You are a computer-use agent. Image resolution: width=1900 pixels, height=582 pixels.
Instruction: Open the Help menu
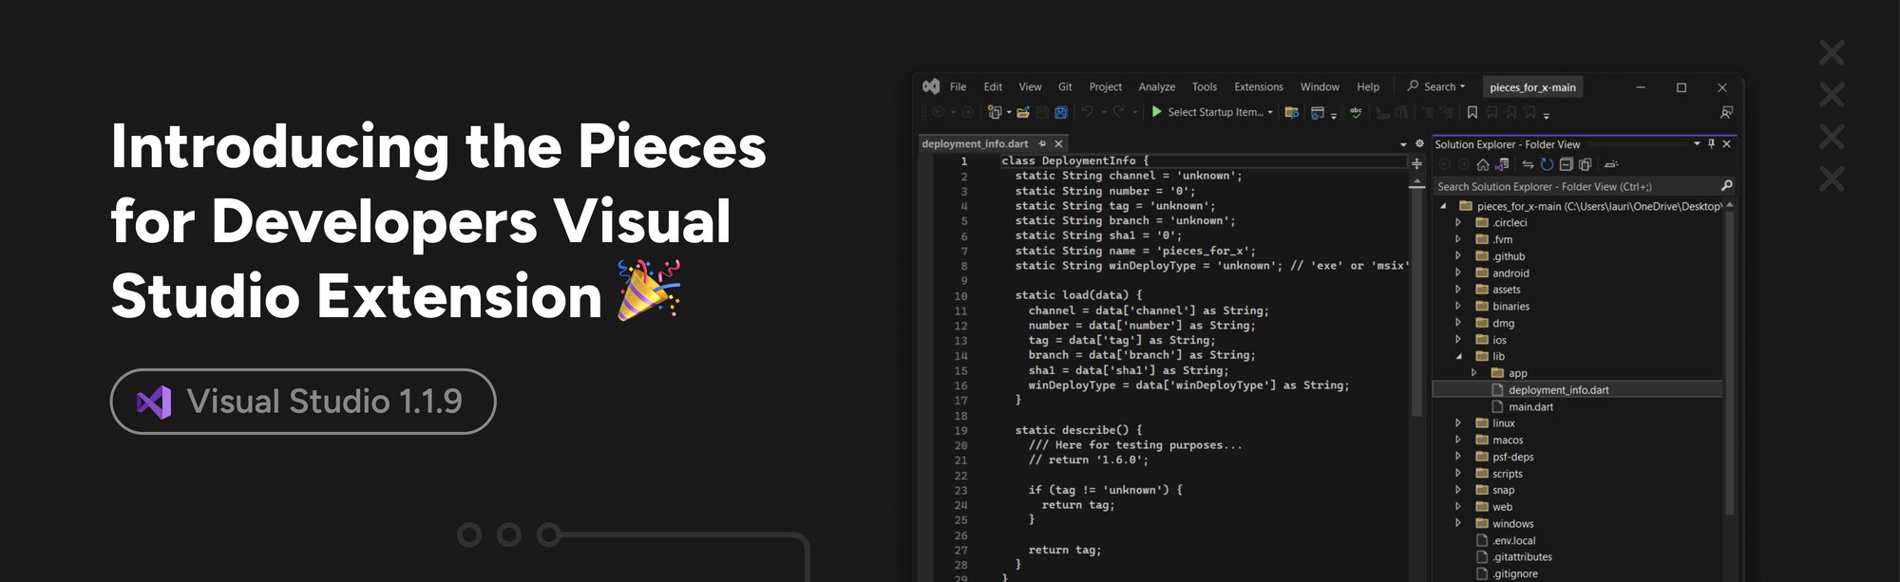pos(1368,86)
